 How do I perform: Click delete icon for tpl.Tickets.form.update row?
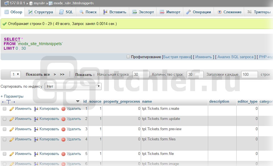(63, 119)
